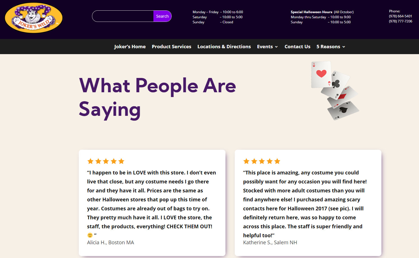Click the smiley emoji in Alicia's review
The image size is (419, 258).
click(90, 235)
